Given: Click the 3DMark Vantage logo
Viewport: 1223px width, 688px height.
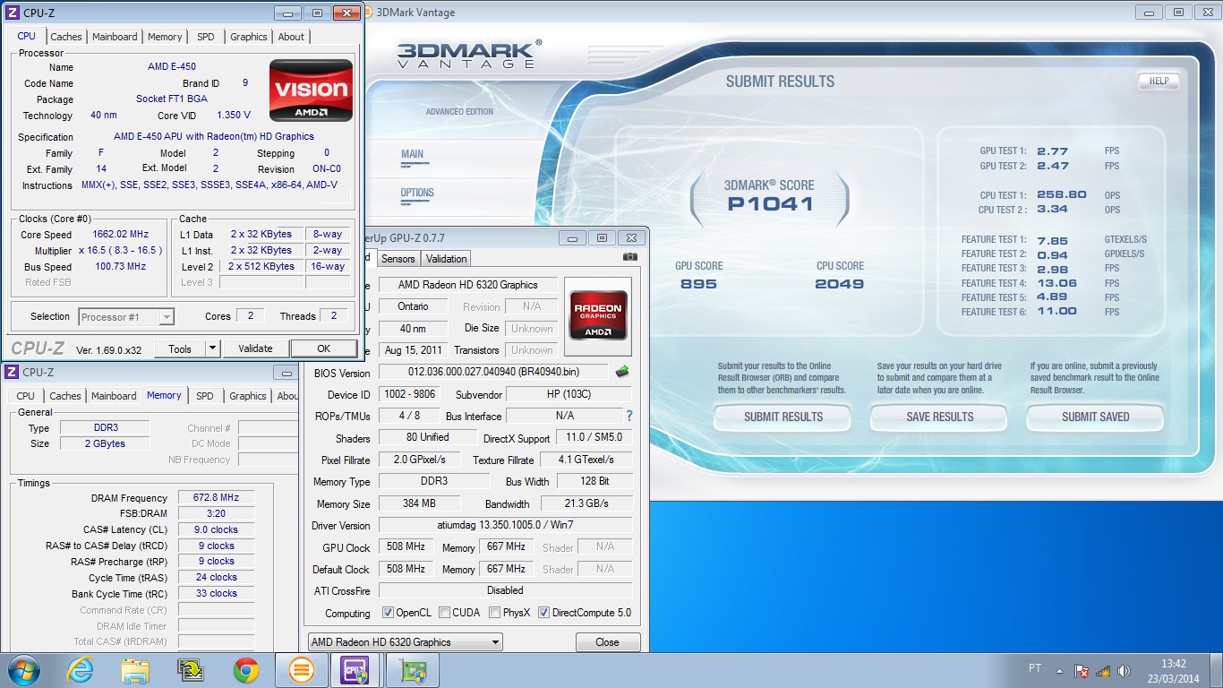Looking at the screenshot, I should (x=468, y=55).
